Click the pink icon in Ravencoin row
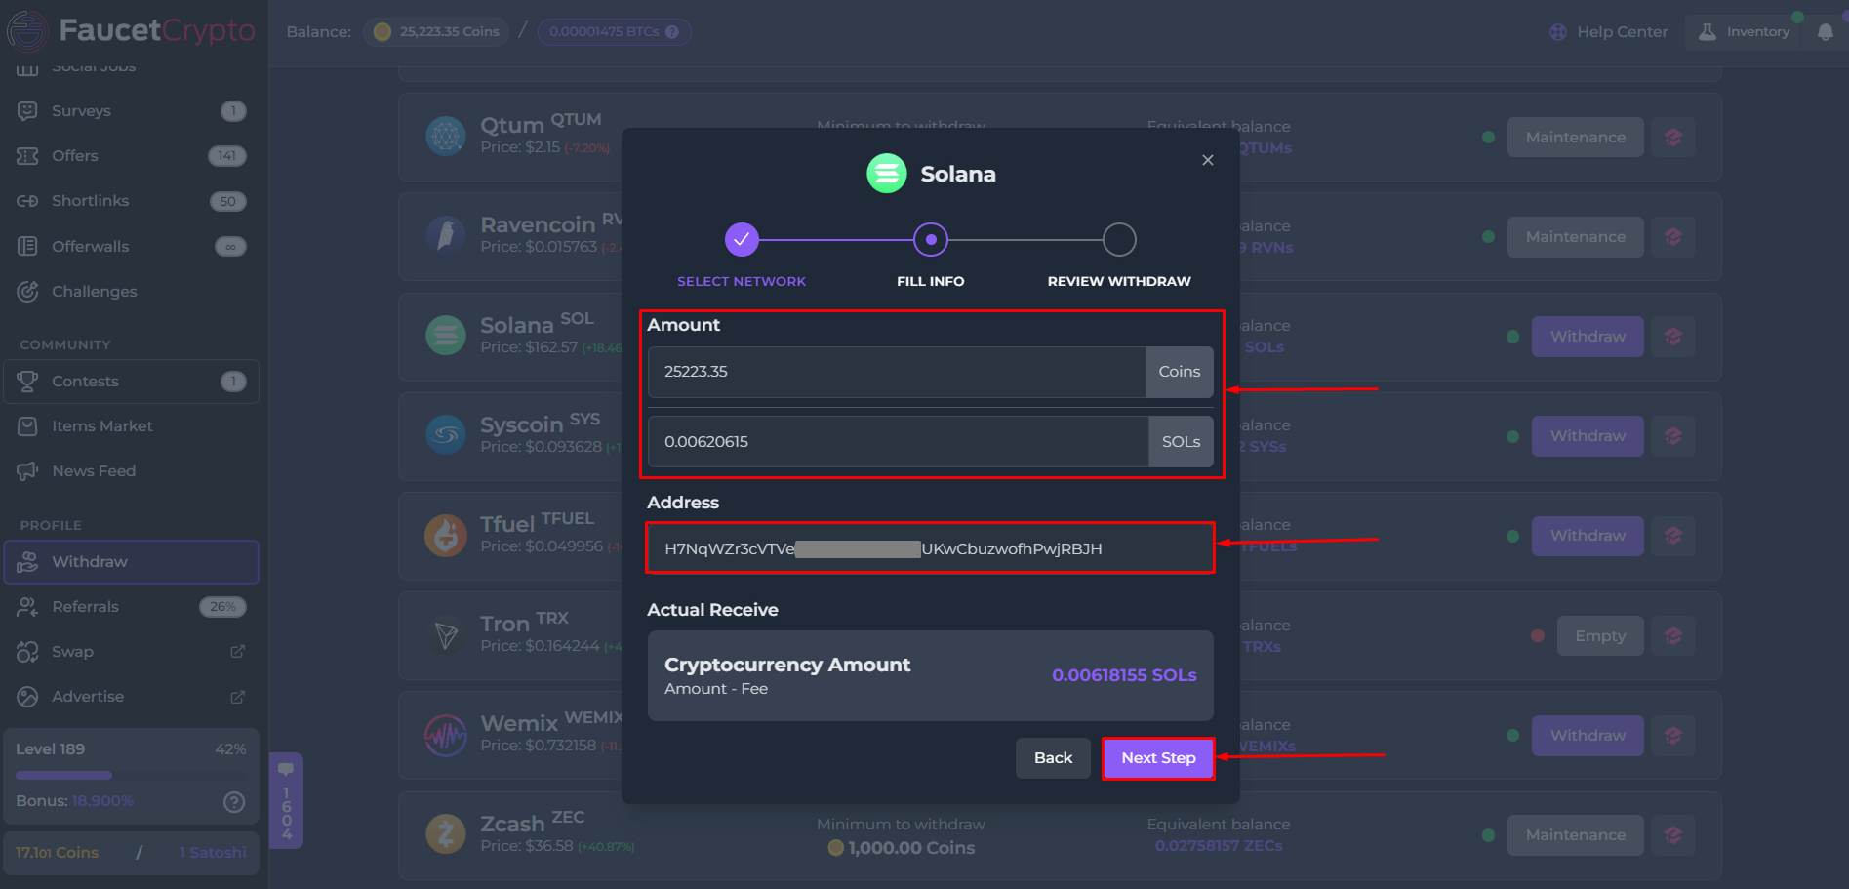Image resolution: width=1849 pixels, height=889 pixels. click(1673, 237)
